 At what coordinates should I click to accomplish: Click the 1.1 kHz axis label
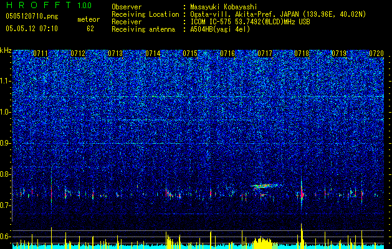tap(6, 81)
